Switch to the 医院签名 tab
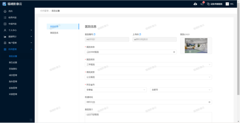240x123 pixels. 54,33
